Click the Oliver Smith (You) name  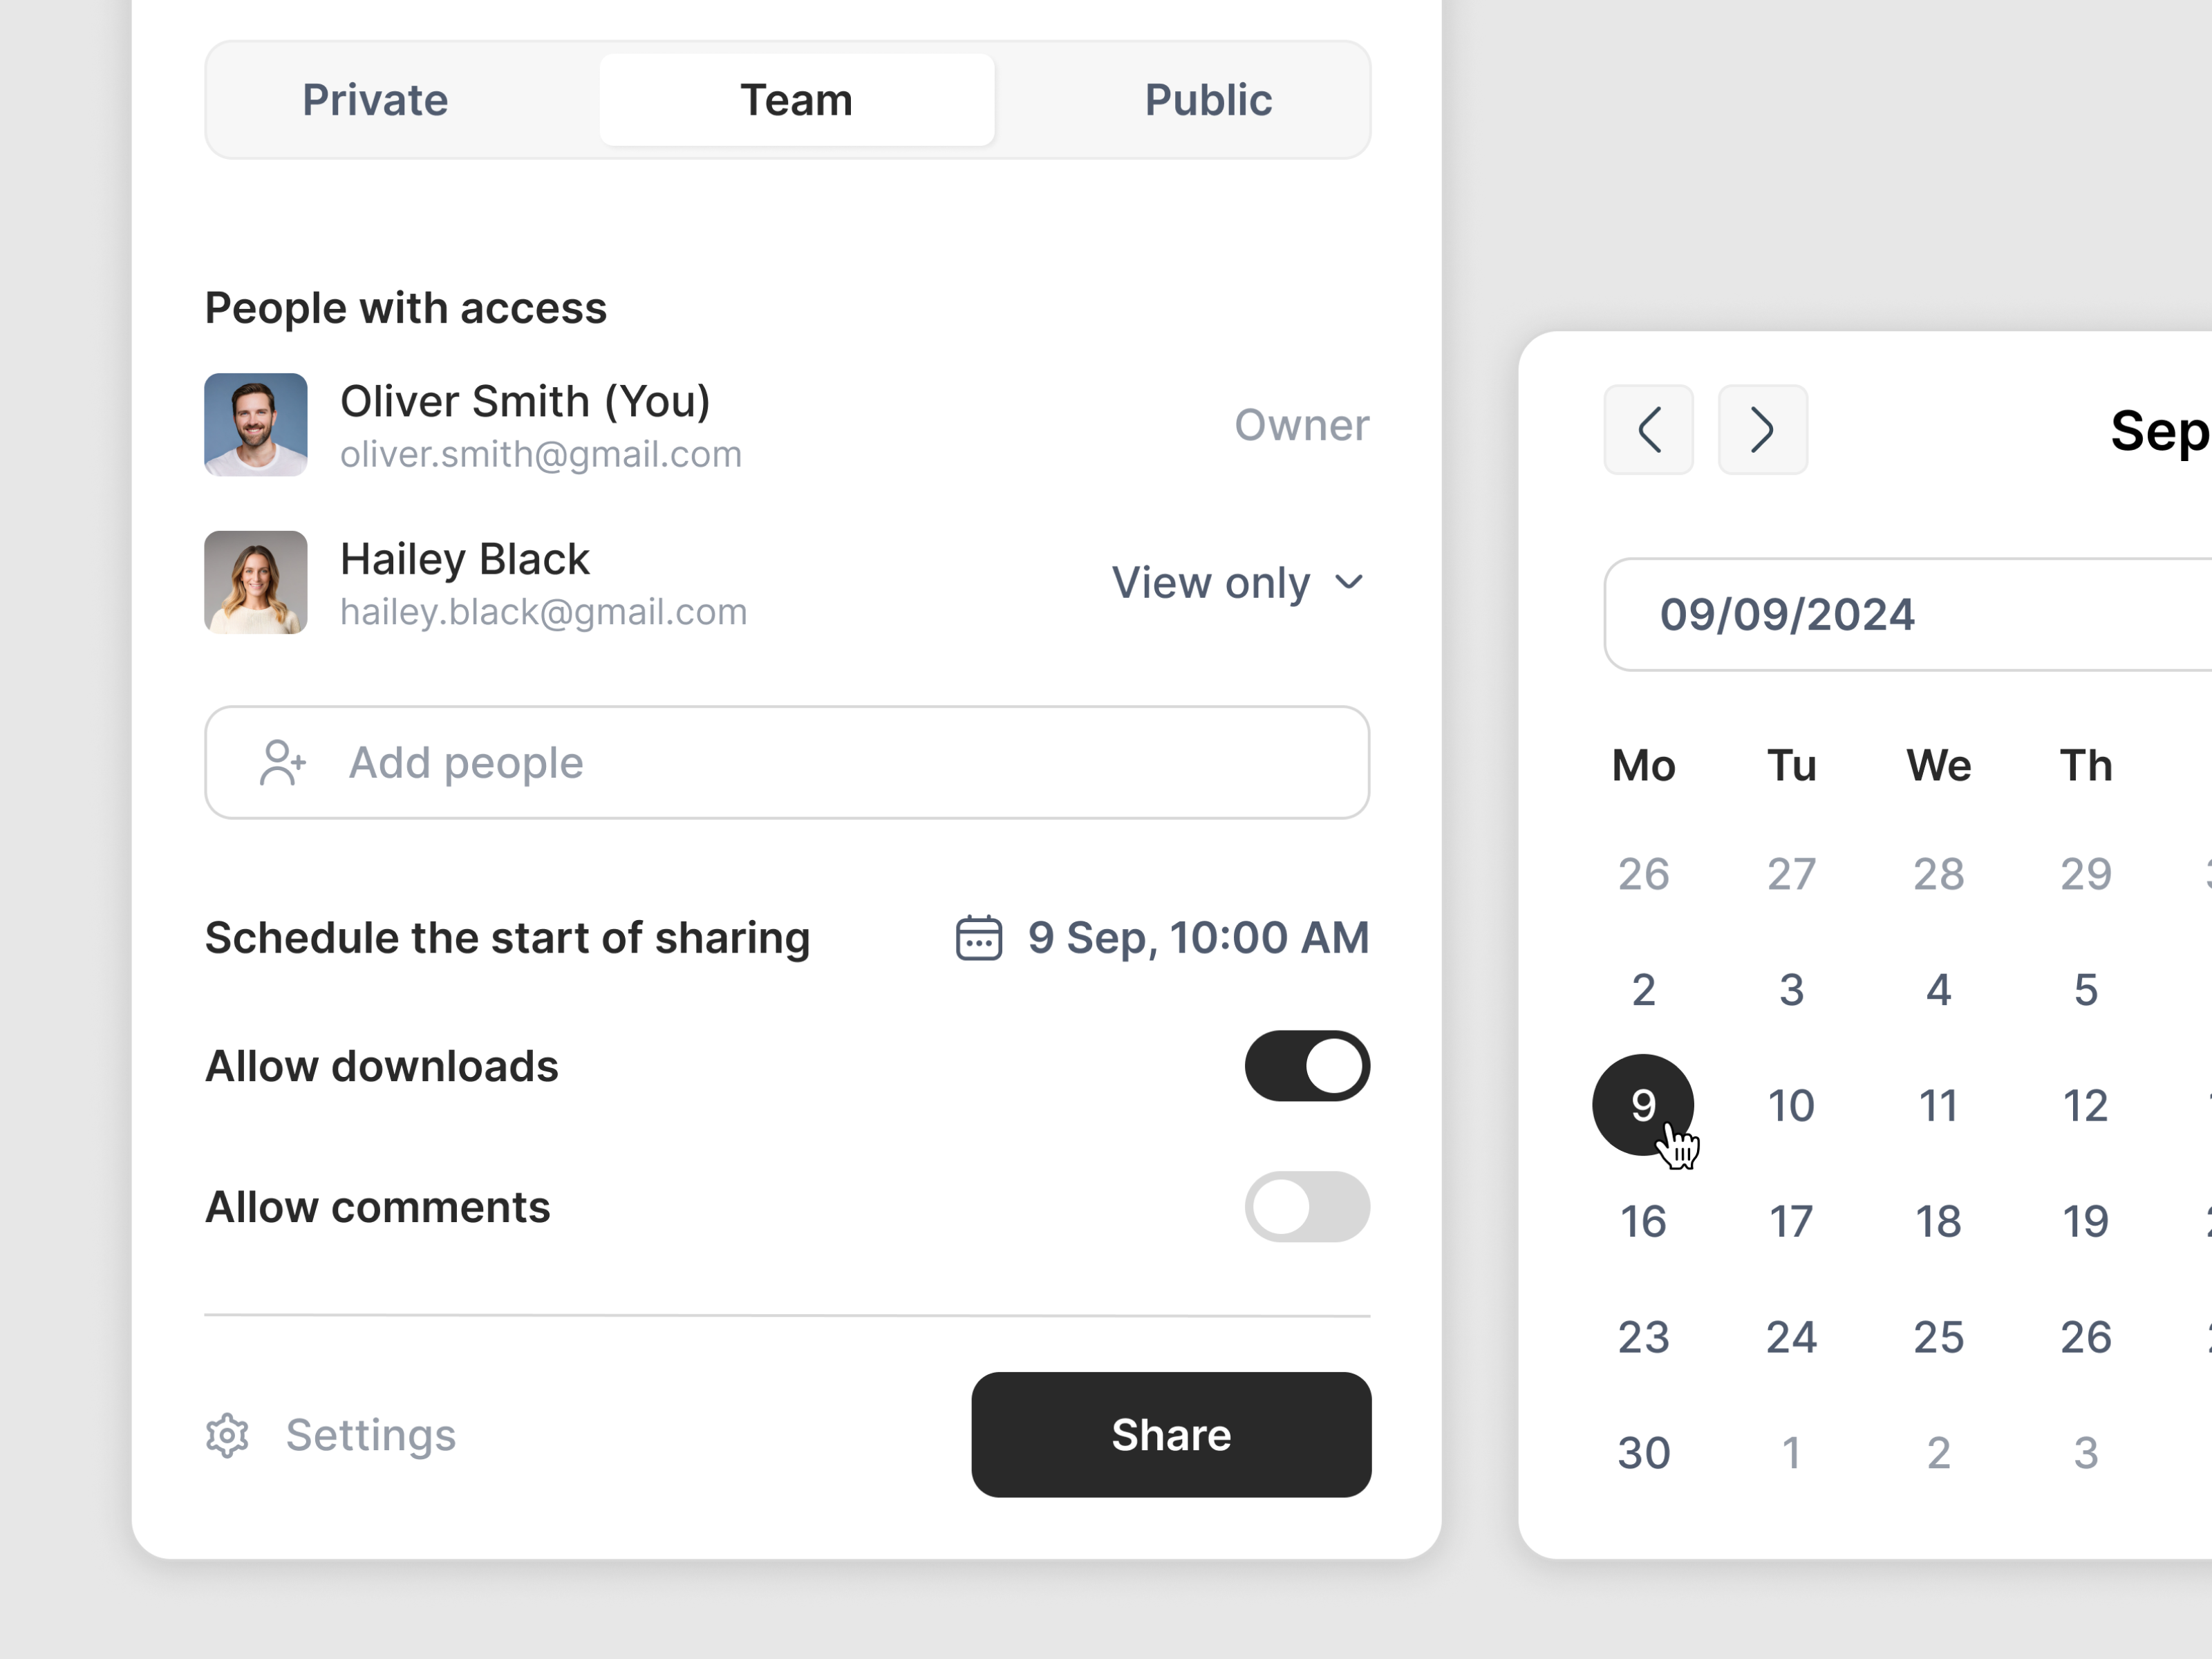pos(525,401)
